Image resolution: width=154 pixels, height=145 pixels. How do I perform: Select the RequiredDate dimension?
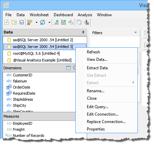(24, 93)
